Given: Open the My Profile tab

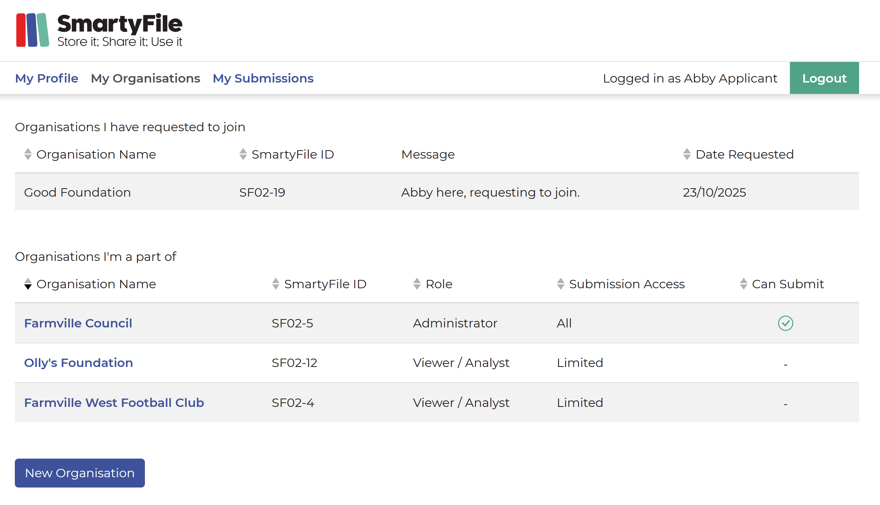Looking at the screenshot, I should [46, 78].
